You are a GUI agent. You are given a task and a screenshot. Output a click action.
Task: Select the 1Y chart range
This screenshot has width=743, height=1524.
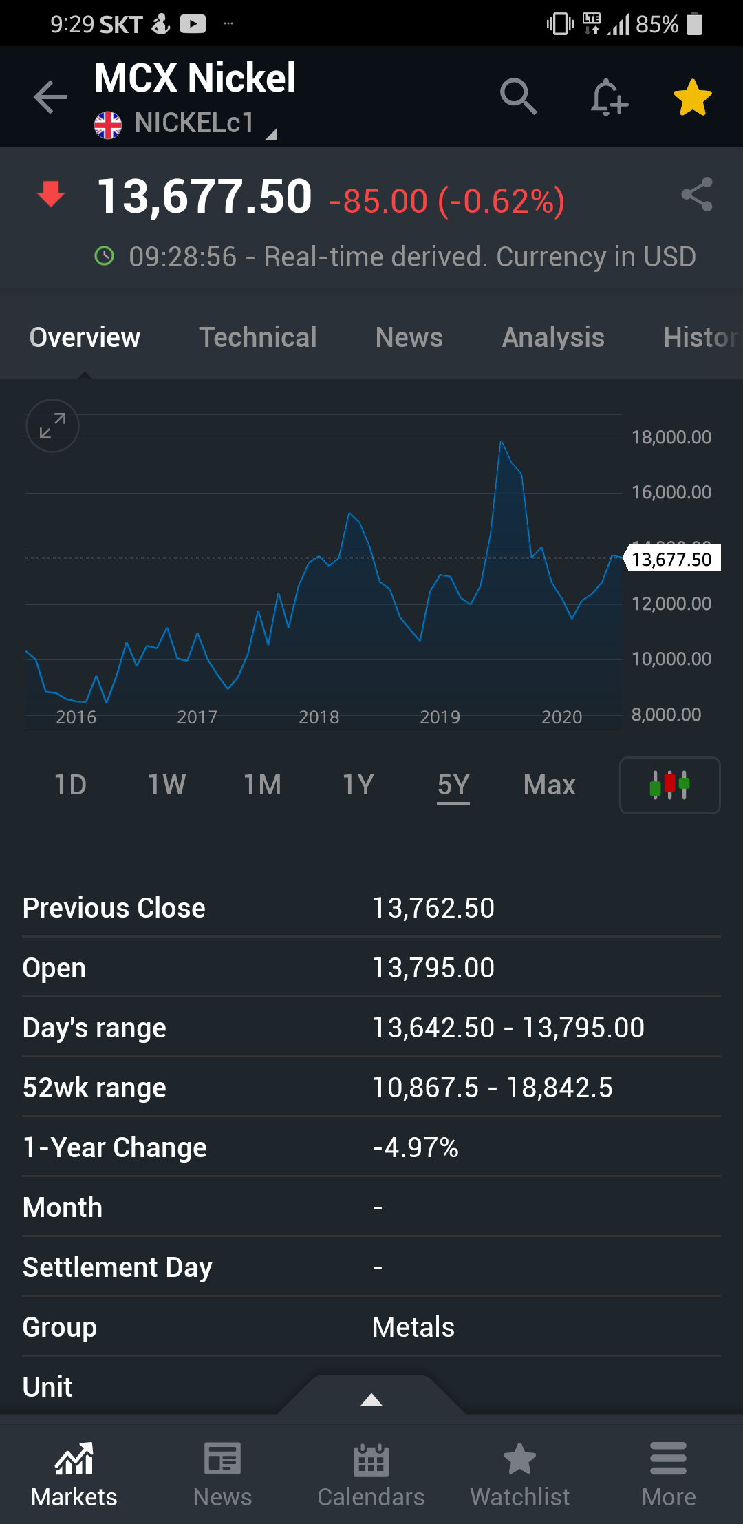[x=358, y=785]
